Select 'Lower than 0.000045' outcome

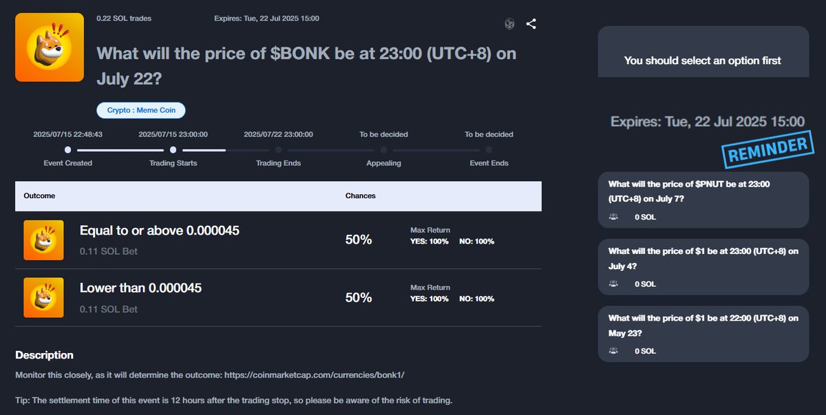click(140, 288)
